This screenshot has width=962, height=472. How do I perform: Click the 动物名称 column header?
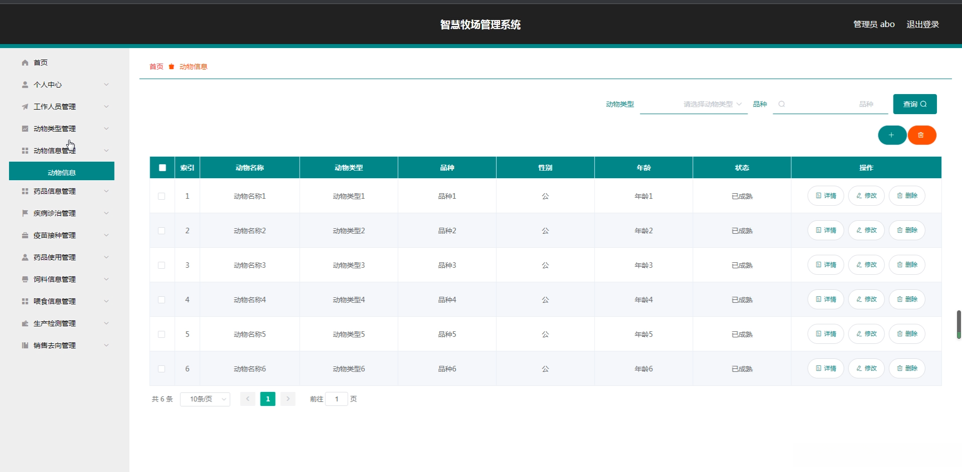[x=250, y=168]
